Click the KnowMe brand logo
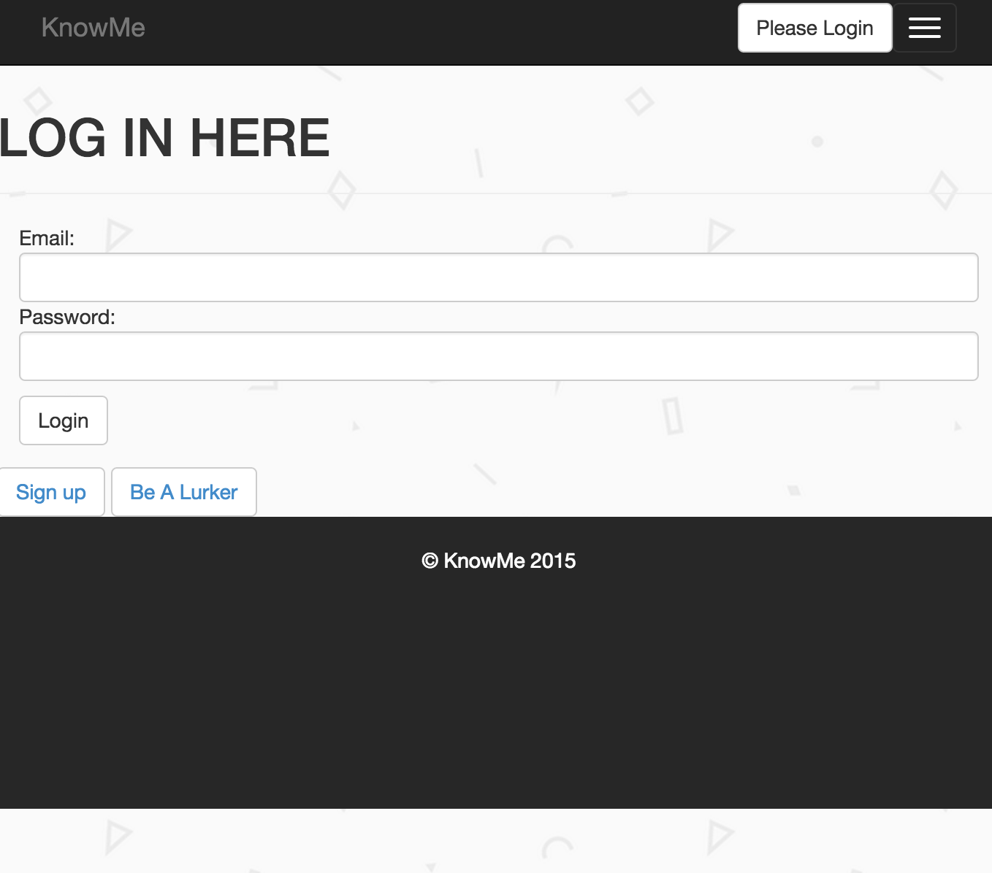 (x=94, y=28)
